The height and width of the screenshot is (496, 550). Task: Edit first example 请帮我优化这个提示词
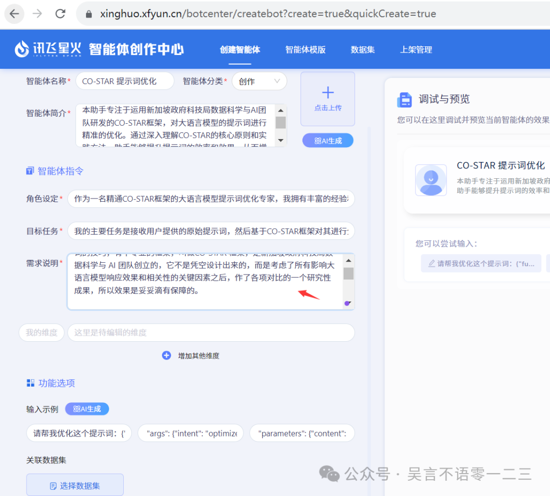click(79, 433)
